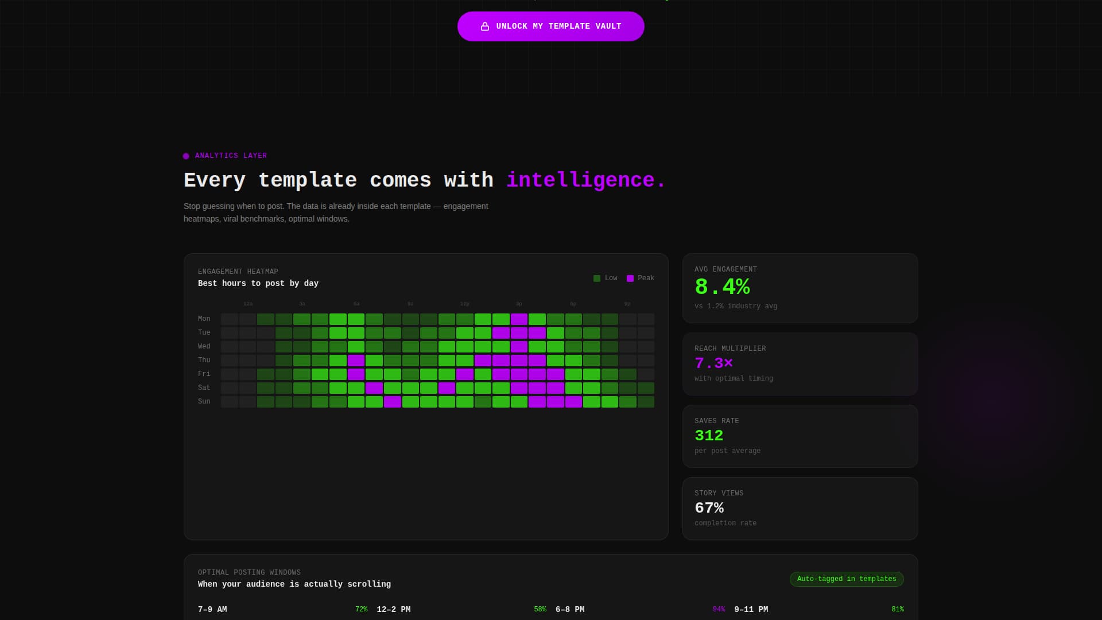Expand the STORY VIEWS stat card

[x=800, y=508]
